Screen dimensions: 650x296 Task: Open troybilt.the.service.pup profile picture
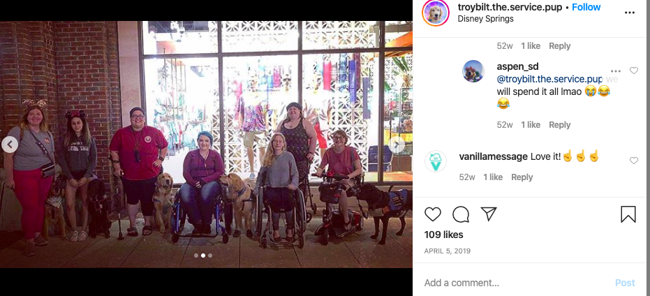click(436, 13)
